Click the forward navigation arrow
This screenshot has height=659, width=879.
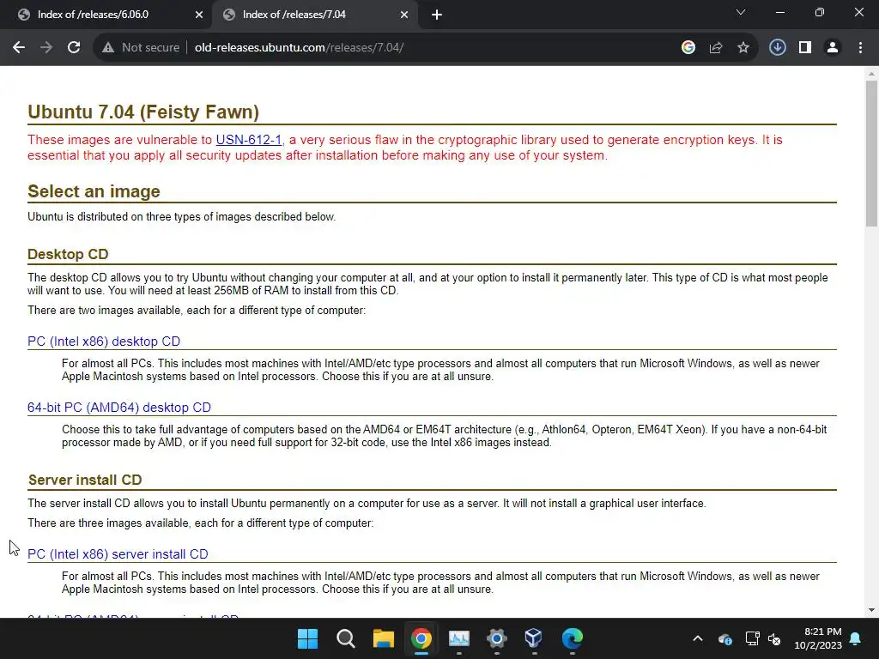coord(46,48)
